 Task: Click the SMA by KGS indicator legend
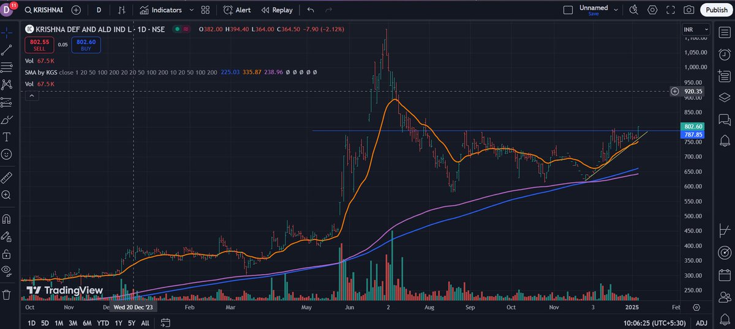pos(40,72)
